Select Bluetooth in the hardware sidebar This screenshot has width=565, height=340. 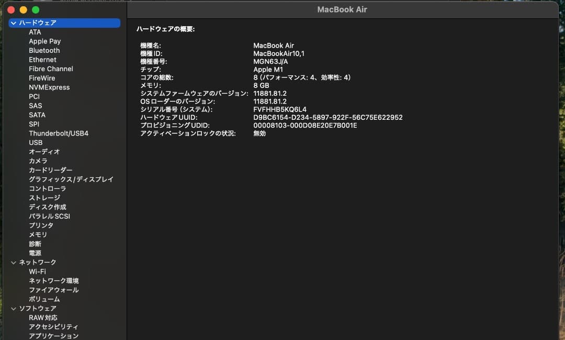pos(44,50)
